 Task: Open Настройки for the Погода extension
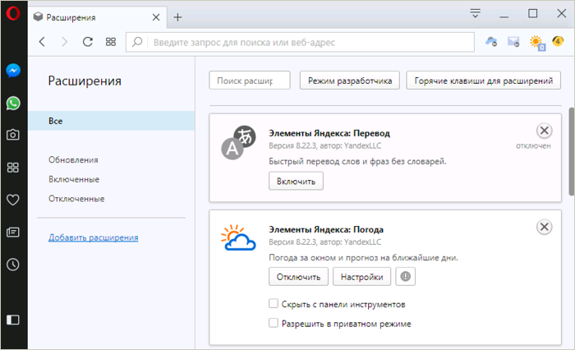[x=362, y=276]
